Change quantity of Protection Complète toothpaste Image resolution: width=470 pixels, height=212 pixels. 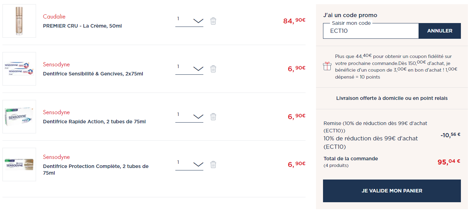[x=189, y=164]
